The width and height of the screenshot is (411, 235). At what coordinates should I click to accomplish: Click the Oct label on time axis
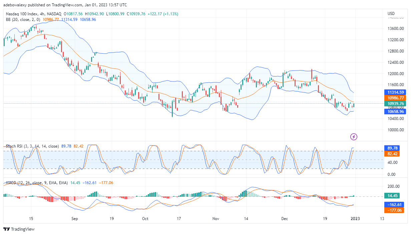point(145,219)
